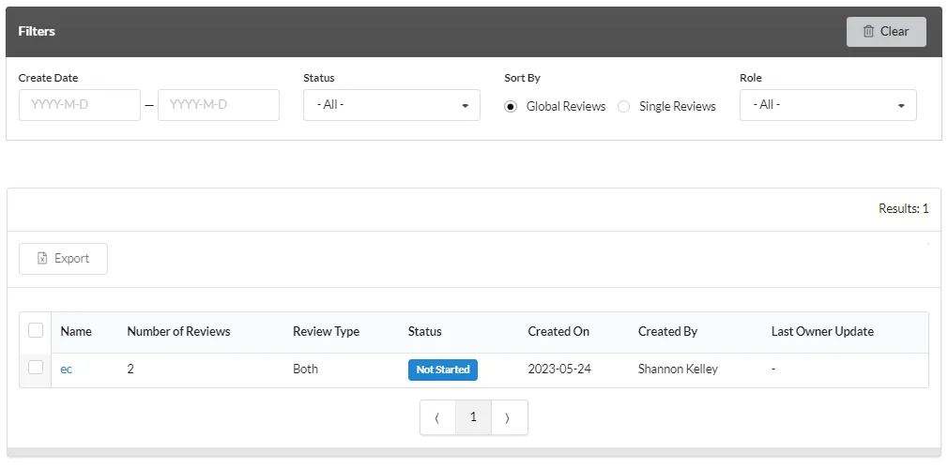Tick the checkbox for row ec
This screenshot has width=948, height=468.
(x=36, y=367)
